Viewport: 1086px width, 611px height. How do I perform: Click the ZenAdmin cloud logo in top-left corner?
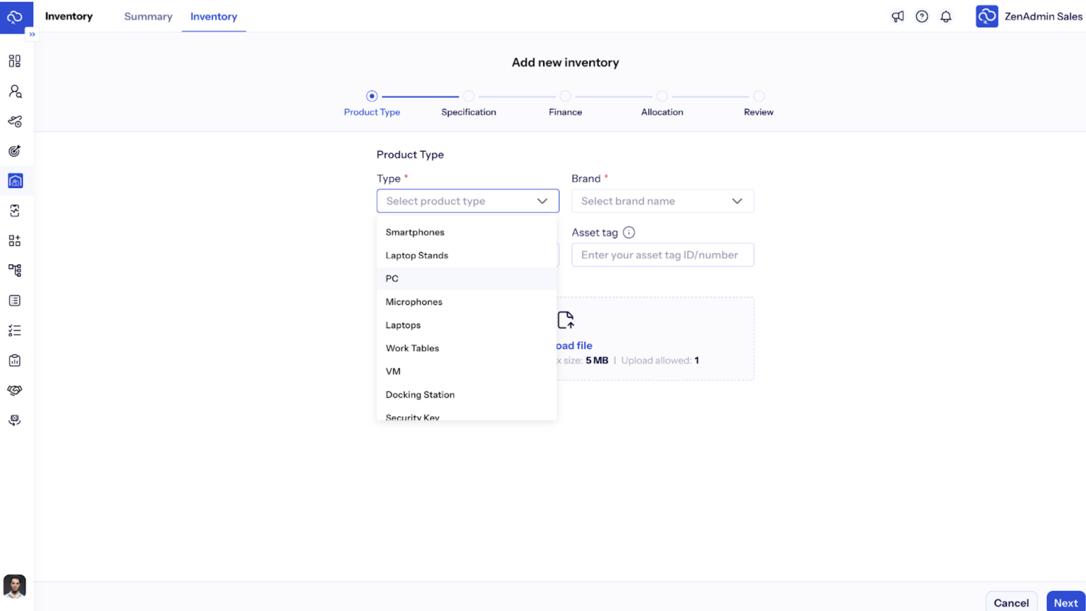15,17
